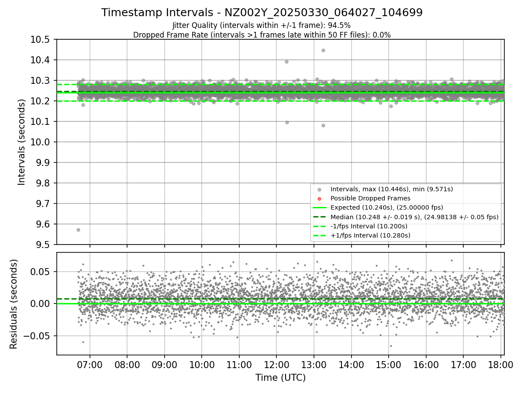Click the gray intervals marker in legend
524x393 pixels.
(x=319, y=190)
